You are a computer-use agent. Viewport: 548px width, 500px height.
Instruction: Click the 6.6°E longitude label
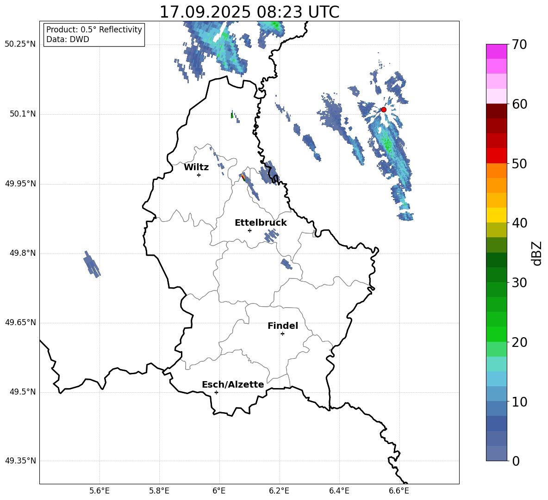(x=399, y=491)
